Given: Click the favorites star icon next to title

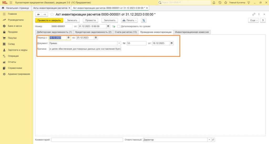Looking at the screenshot, I should pyautogui.click(x=52, y=14).
